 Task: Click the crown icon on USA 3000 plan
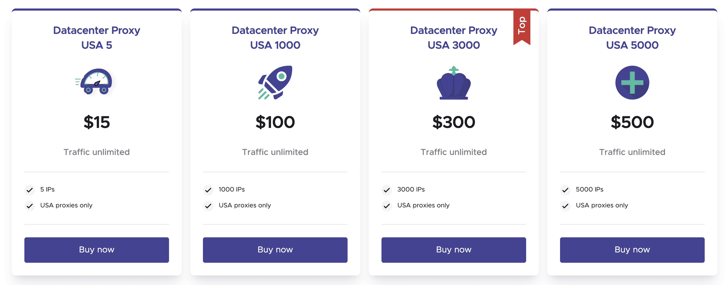pos(454,83)
